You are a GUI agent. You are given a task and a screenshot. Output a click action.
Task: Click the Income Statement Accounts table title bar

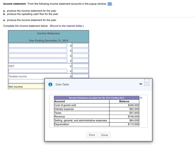(97, 98)
